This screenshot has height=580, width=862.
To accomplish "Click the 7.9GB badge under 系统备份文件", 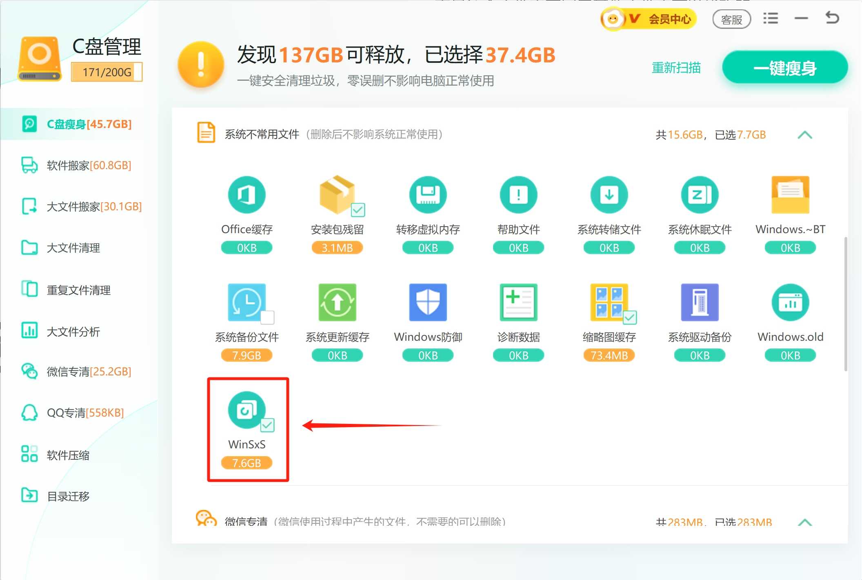I will [x=247, y=355].
